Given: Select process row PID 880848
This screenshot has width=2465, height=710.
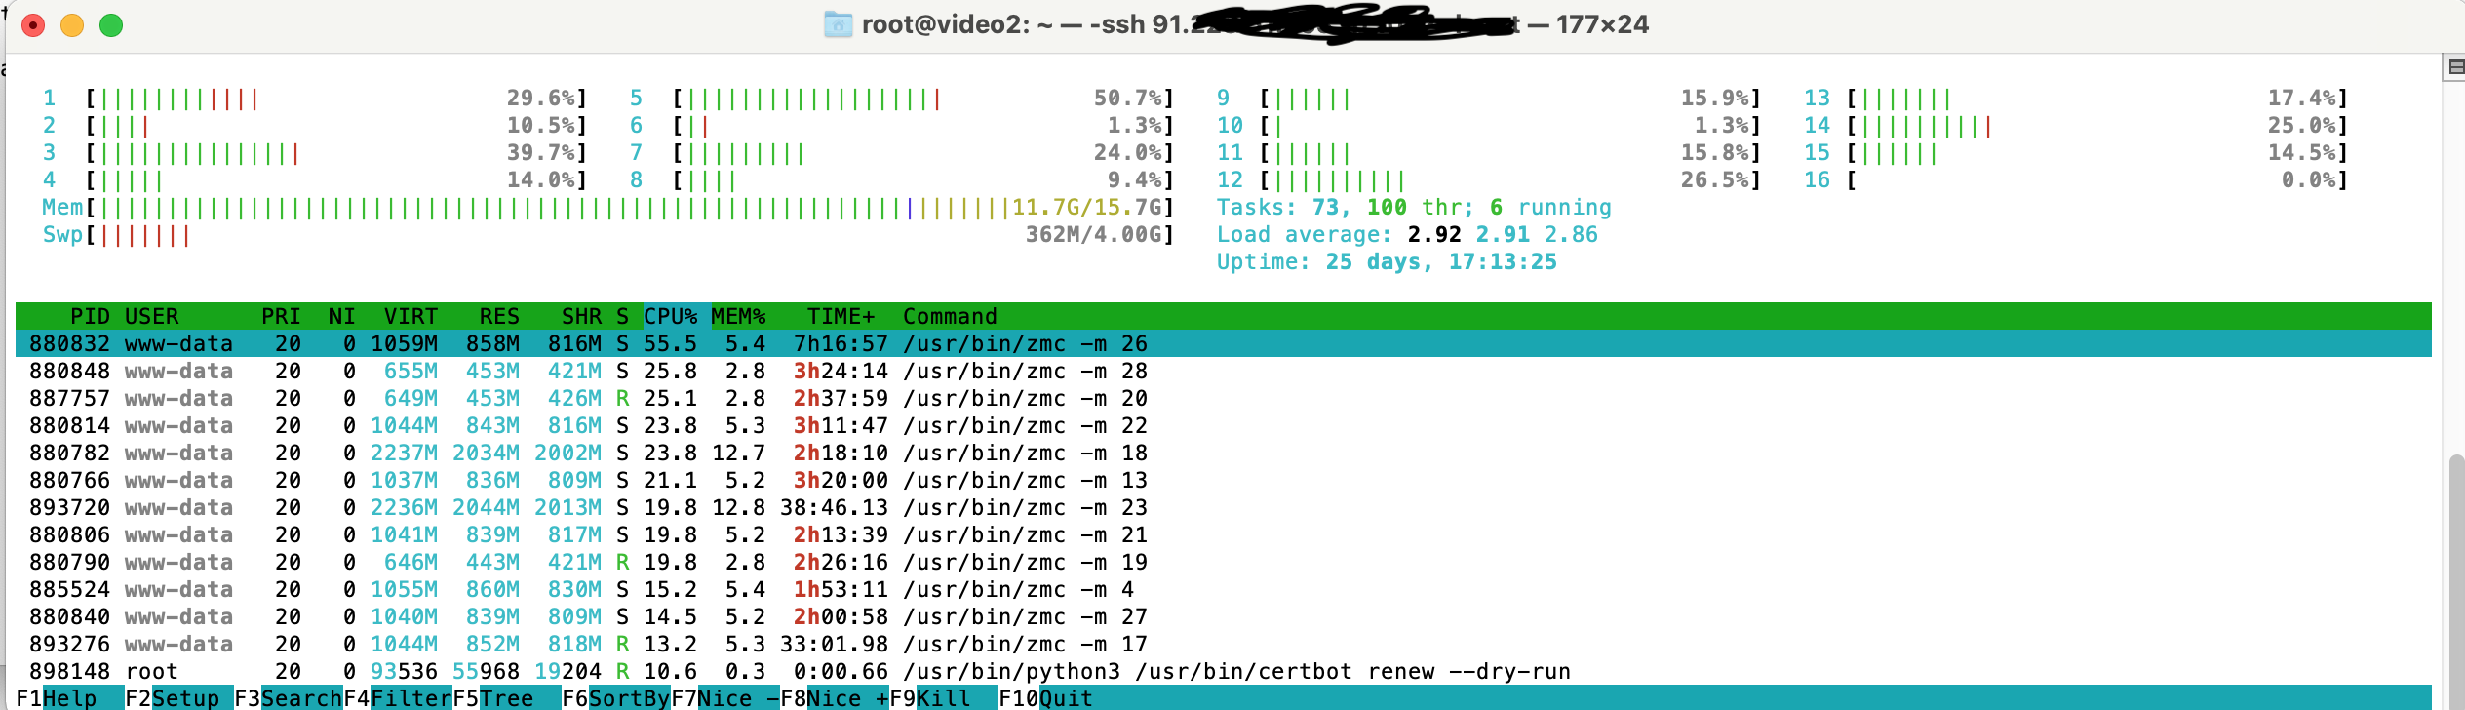Looking at the screenshot, I should pos(1223,371).
